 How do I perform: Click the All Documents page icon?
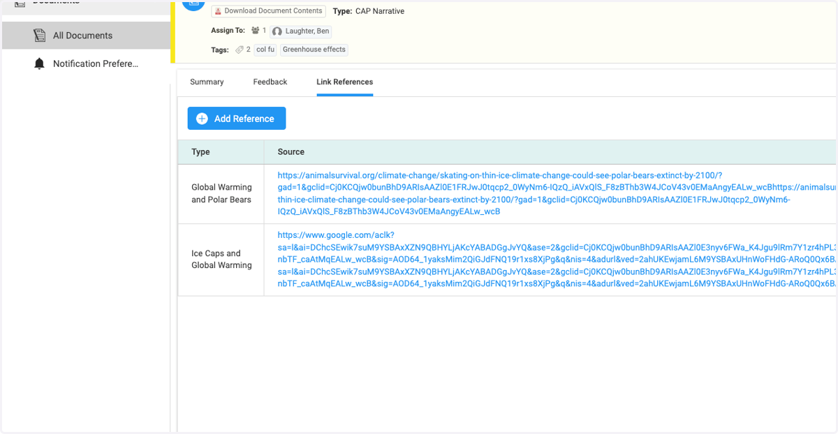click(40, 36)
